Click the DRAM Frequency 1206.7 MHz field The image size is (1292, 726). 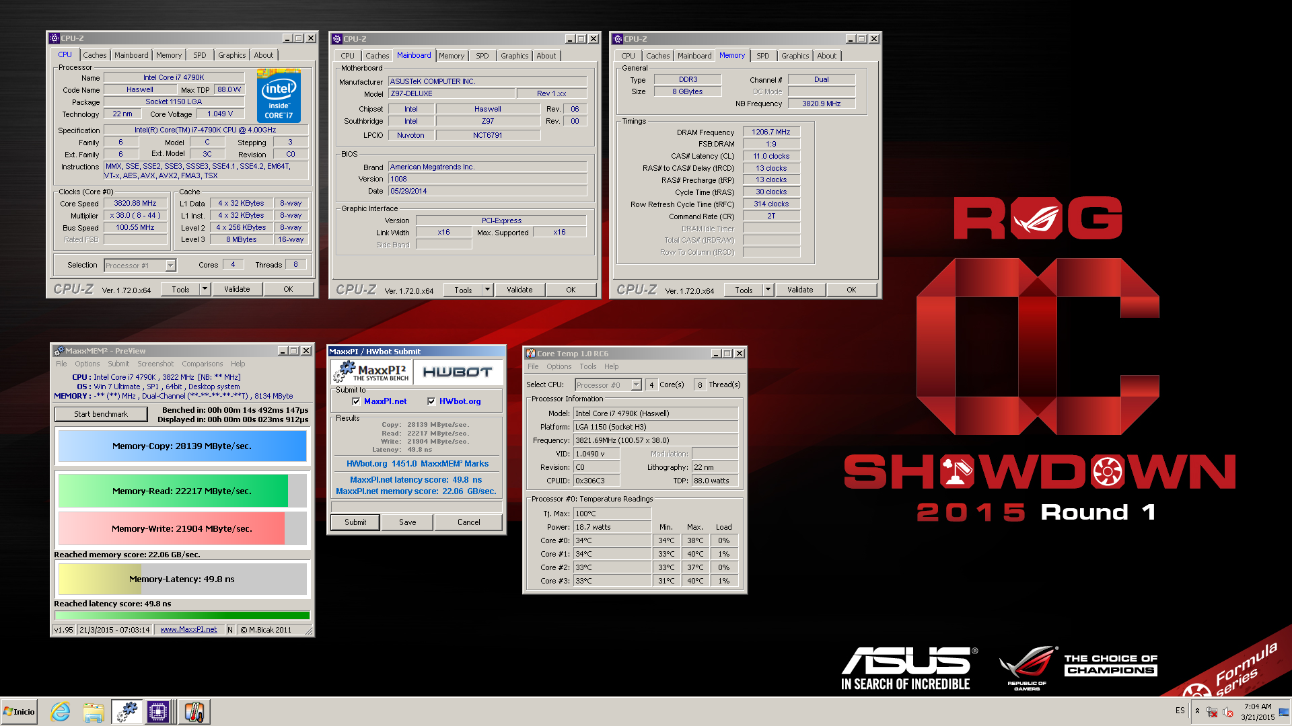(771, 132)
